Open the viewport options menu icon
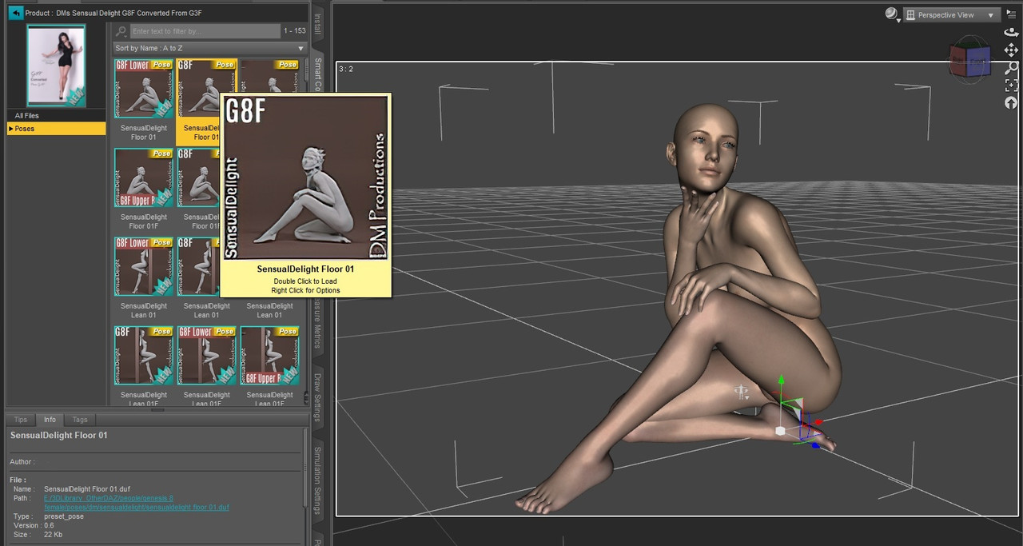Viewport: 1023px width, 546px height. click(1011, 14)
